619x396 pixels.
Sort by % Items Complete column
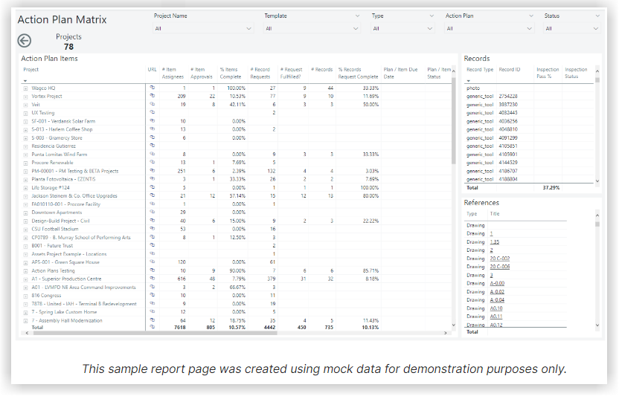[x=231, y=73]
